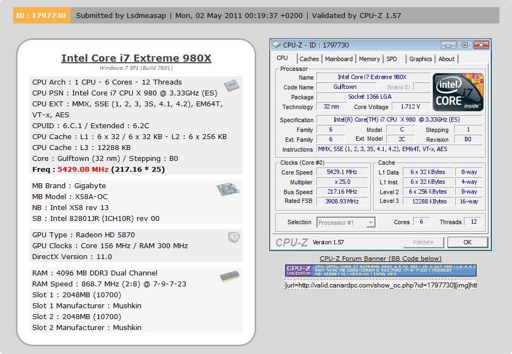Click the Level 3 16-way field
This screenshot has width=512, height=354.
tap(469, 201)
